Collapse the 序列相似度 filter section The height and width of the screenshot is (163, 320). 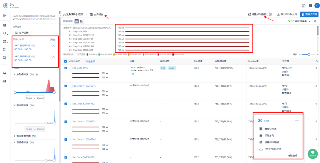pyautogui.click(x=15, y=75)
